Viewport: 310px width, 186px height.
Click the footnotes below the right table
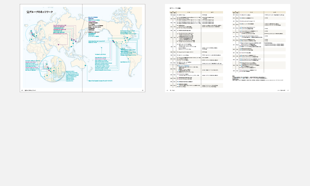pos(258,78)
